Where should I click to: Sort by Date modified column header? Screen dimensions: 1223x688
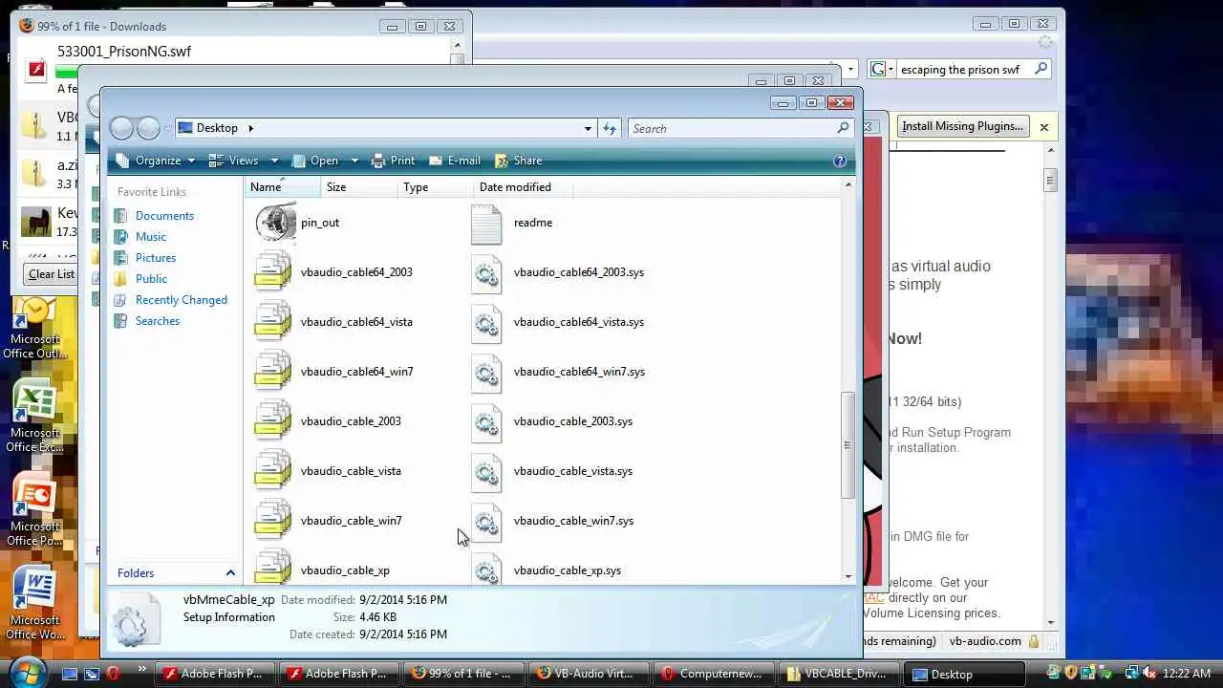523,187
